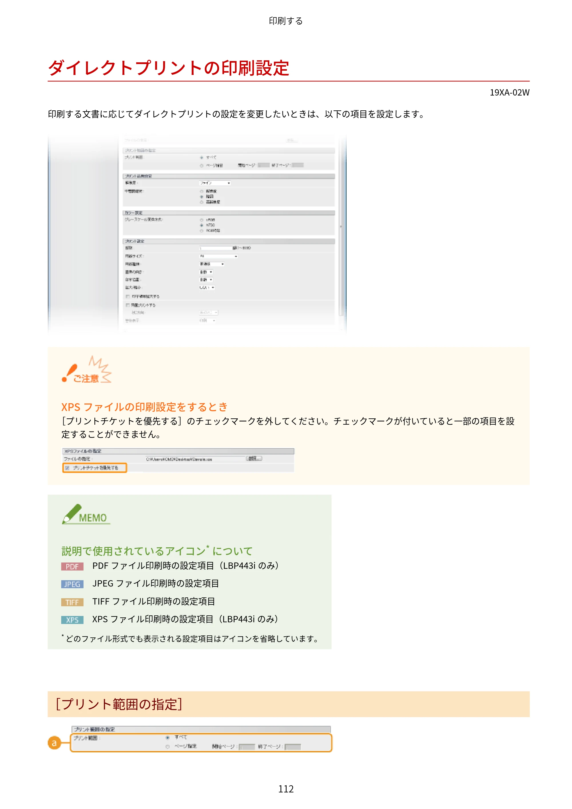This screenshot has width=572, height=809.
Task: Select すべて radio in the print-range figure
Action: 168,737
